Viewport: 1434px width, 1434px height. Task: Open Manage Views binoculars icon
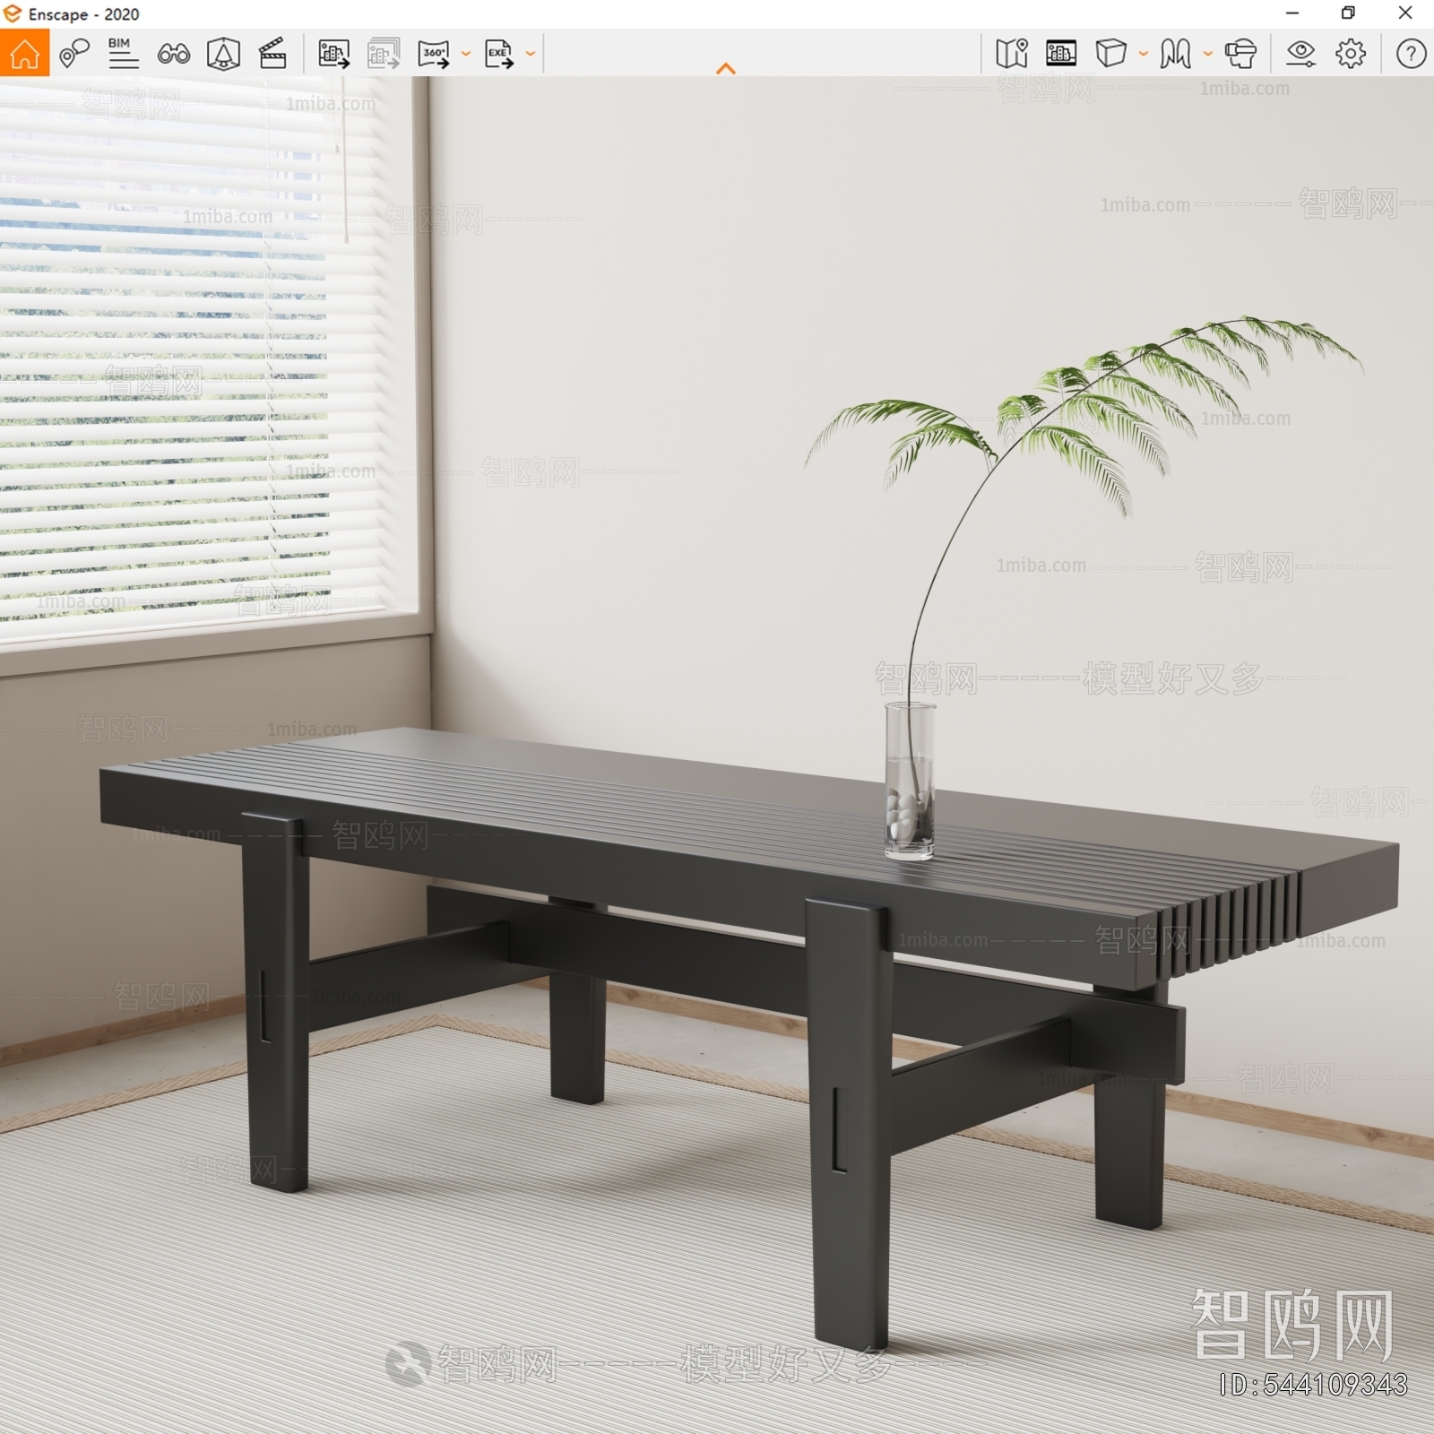click(x=173, y=54)
